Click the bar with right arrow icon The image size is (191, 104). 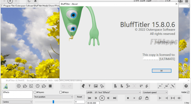160,98
